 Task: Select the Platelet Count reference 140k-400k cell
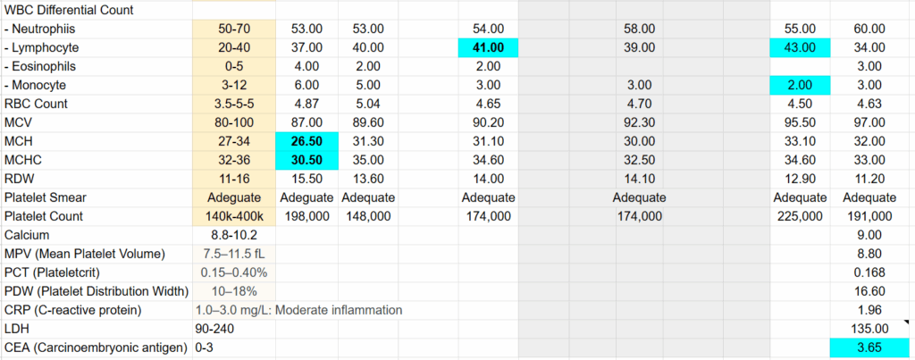point(233,216)
